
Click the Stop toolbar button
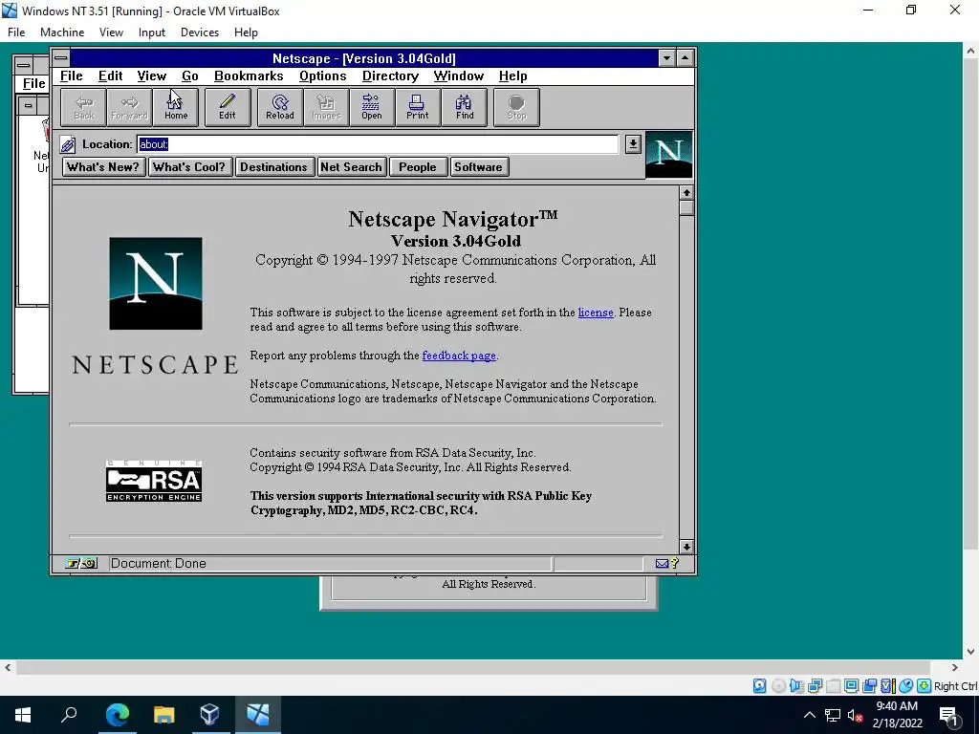516,107
